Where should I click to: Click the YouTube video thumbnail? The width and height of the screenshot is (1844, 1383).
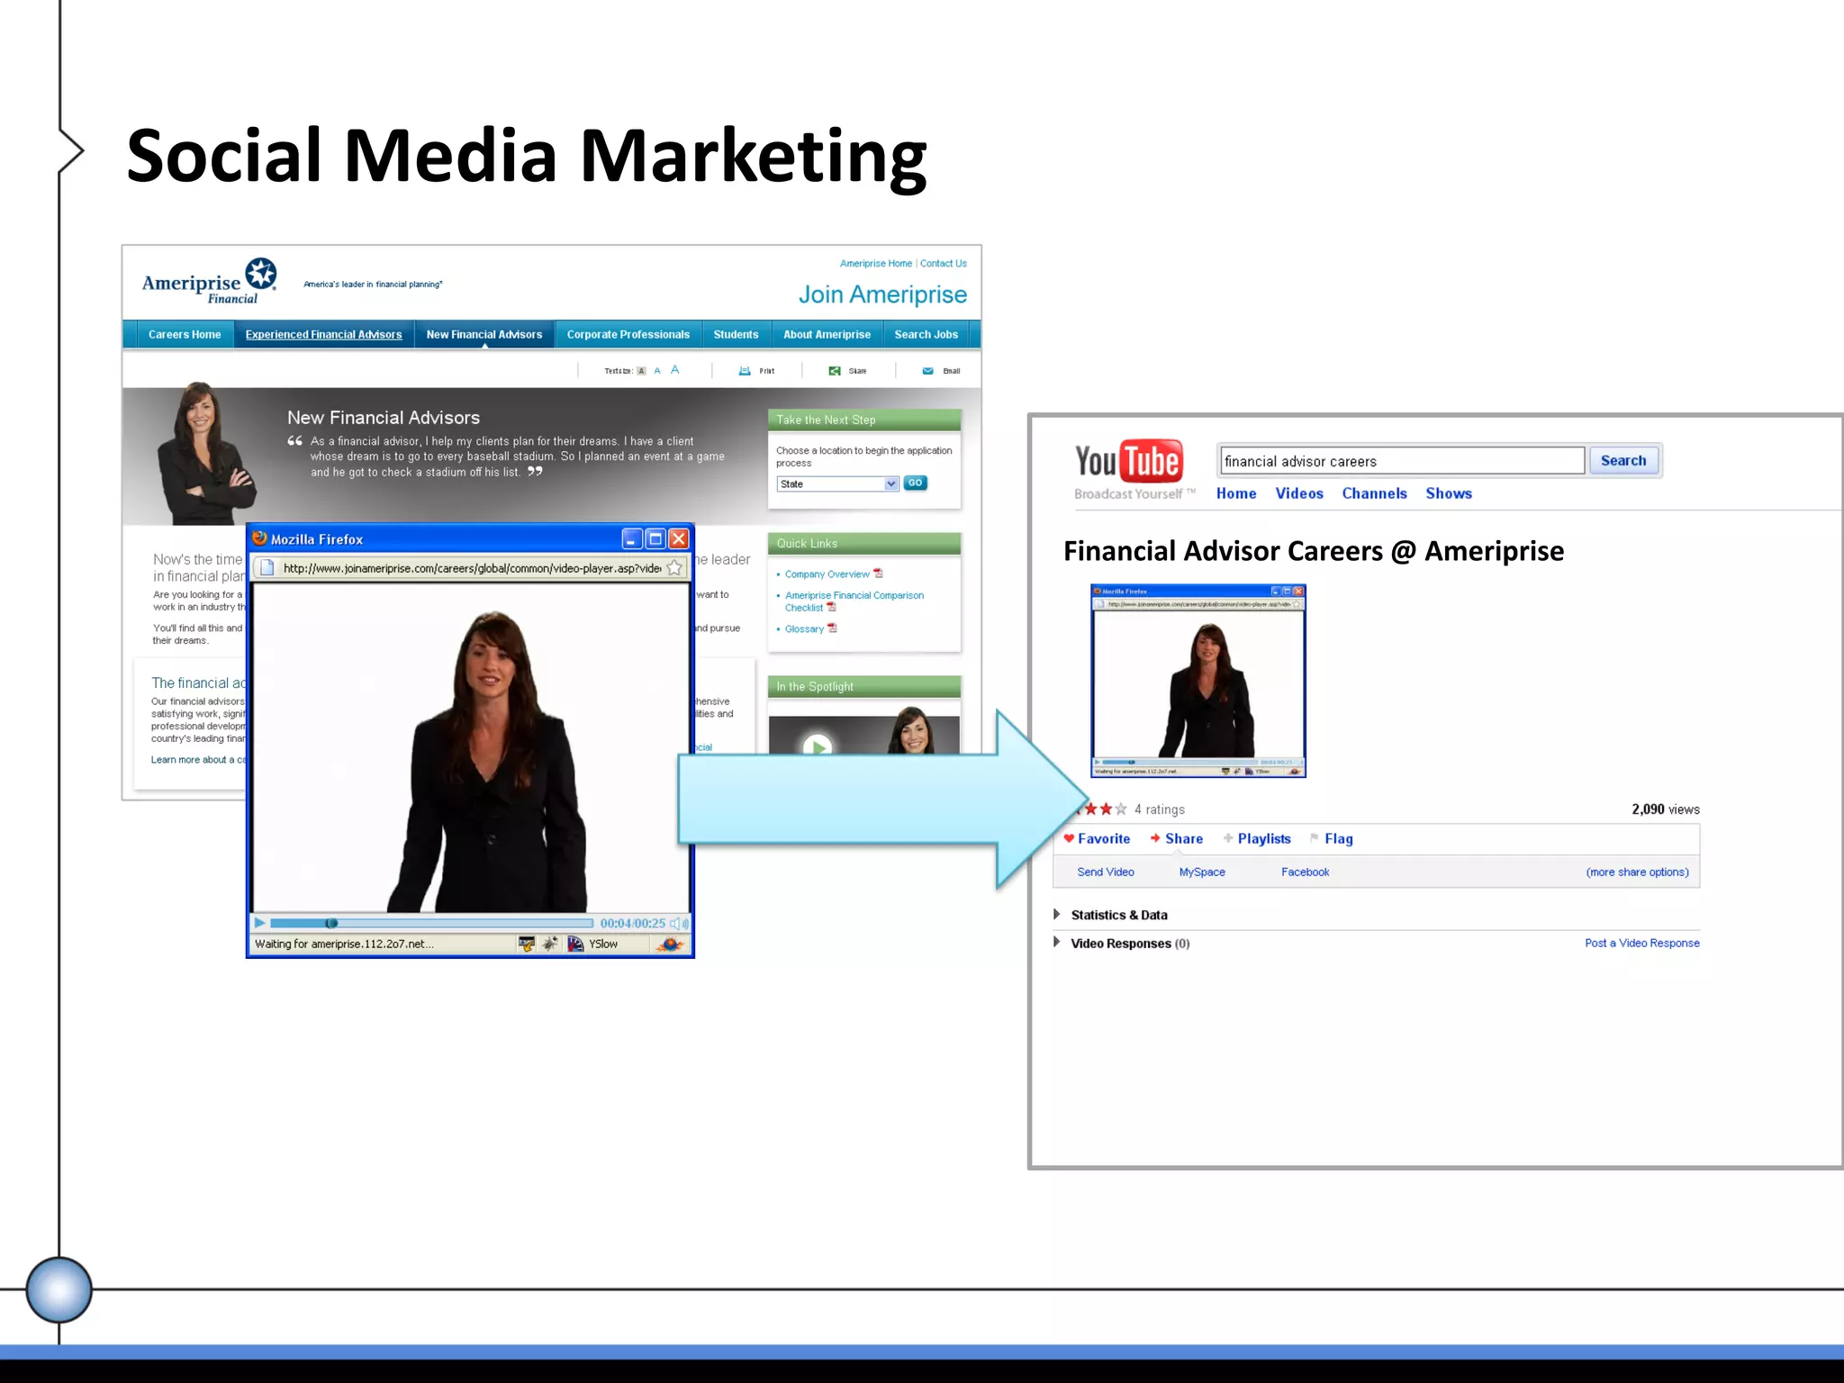pos(1198,681)
